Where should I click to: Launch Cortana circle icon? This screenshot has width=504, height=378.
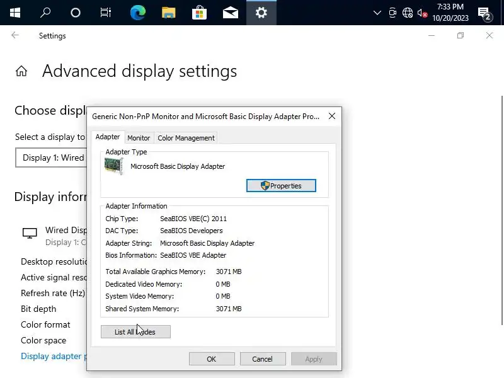[76, 13]
